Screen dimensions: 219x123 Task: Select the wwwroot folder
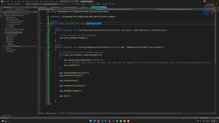coord(11,40)
